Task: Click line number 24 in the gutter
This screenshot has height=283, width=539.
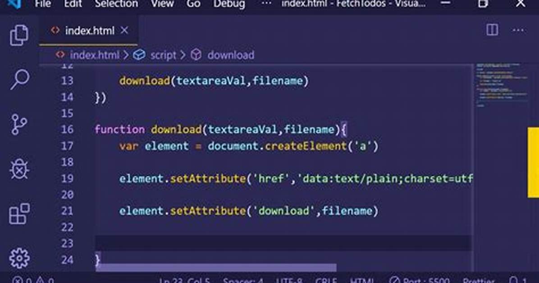Action: click(x=67, y=260)
